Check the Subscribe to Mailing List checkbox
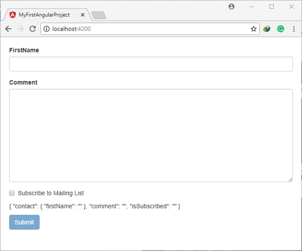This screenshot has width=302, height=251. point(12,193)
